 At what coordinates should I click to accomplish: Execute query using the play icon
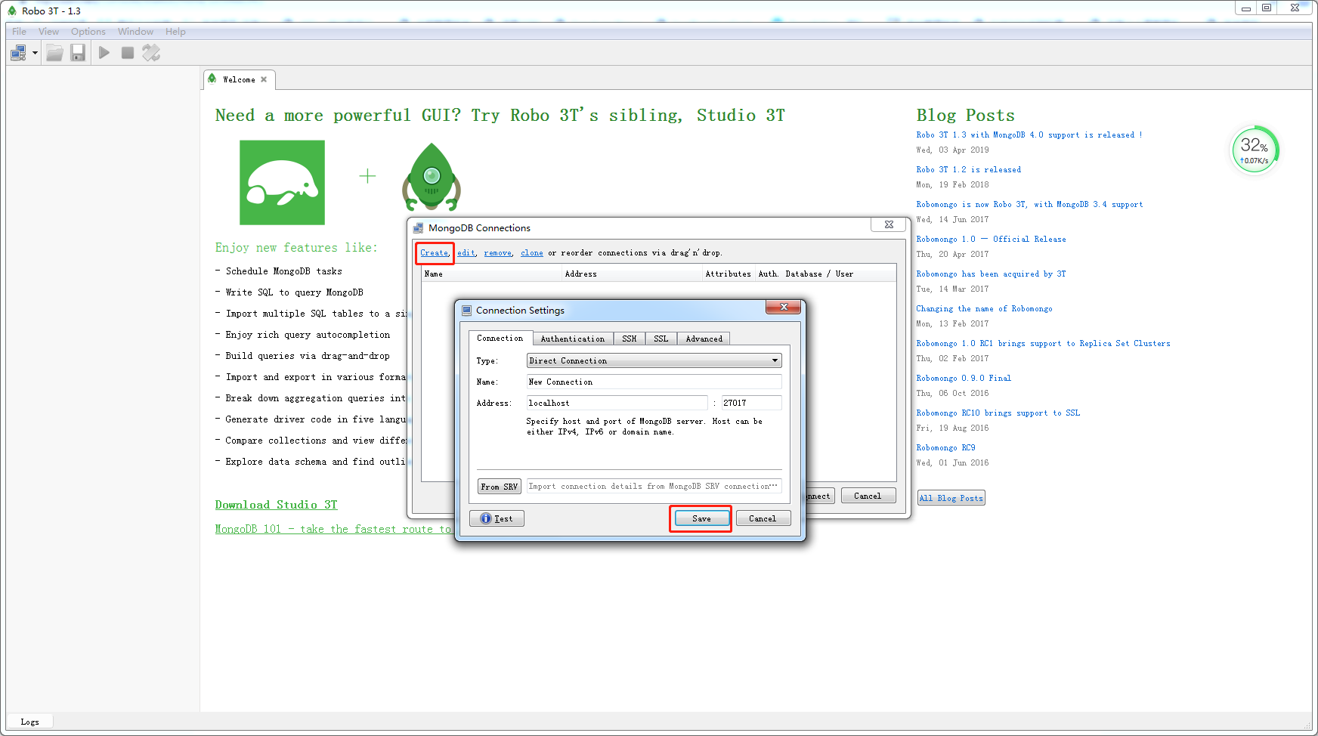point(104,52)
